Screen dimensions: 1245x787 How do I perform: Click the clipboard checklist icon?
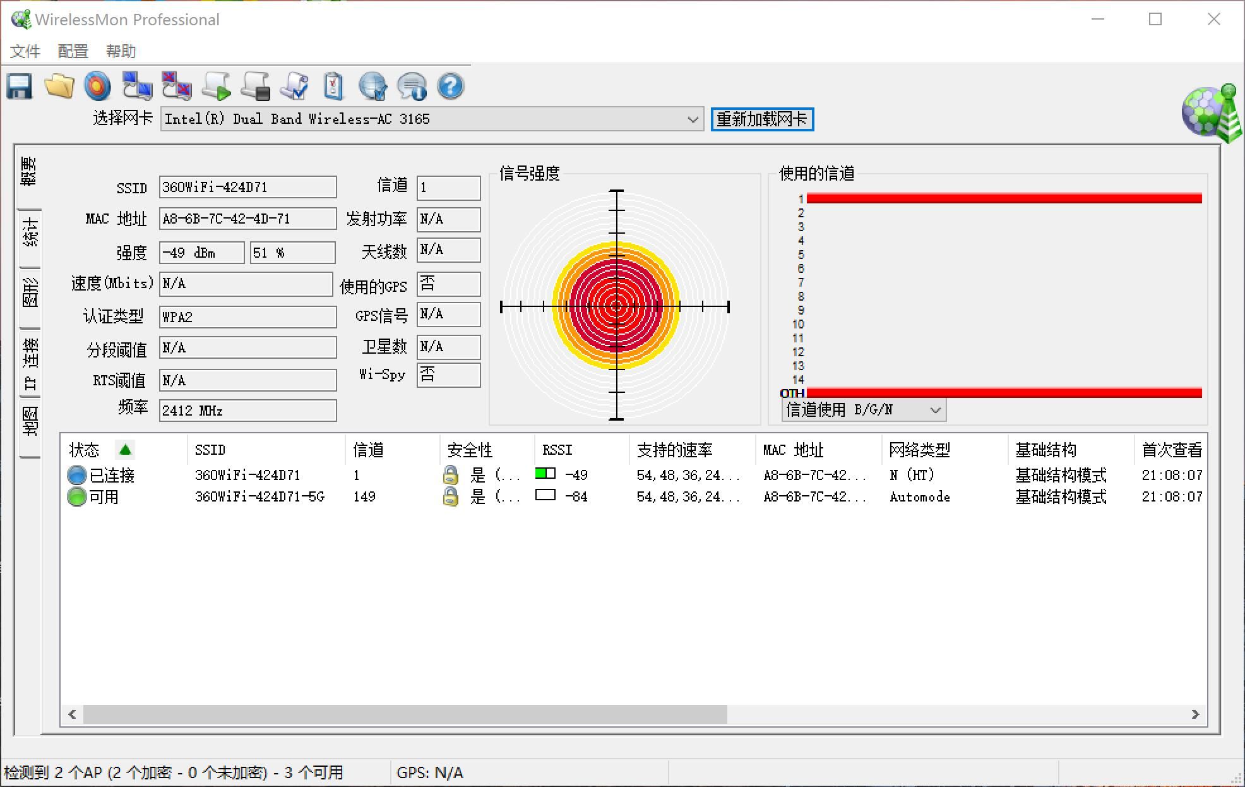(x=333, y=87)
